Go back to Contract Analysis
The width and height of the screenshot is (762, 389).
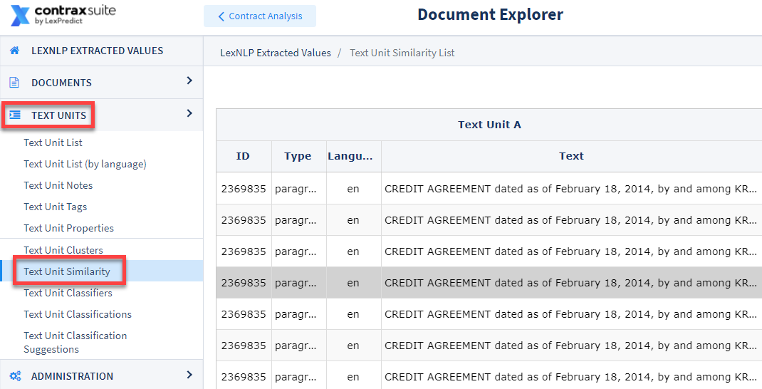coord(260,16)
